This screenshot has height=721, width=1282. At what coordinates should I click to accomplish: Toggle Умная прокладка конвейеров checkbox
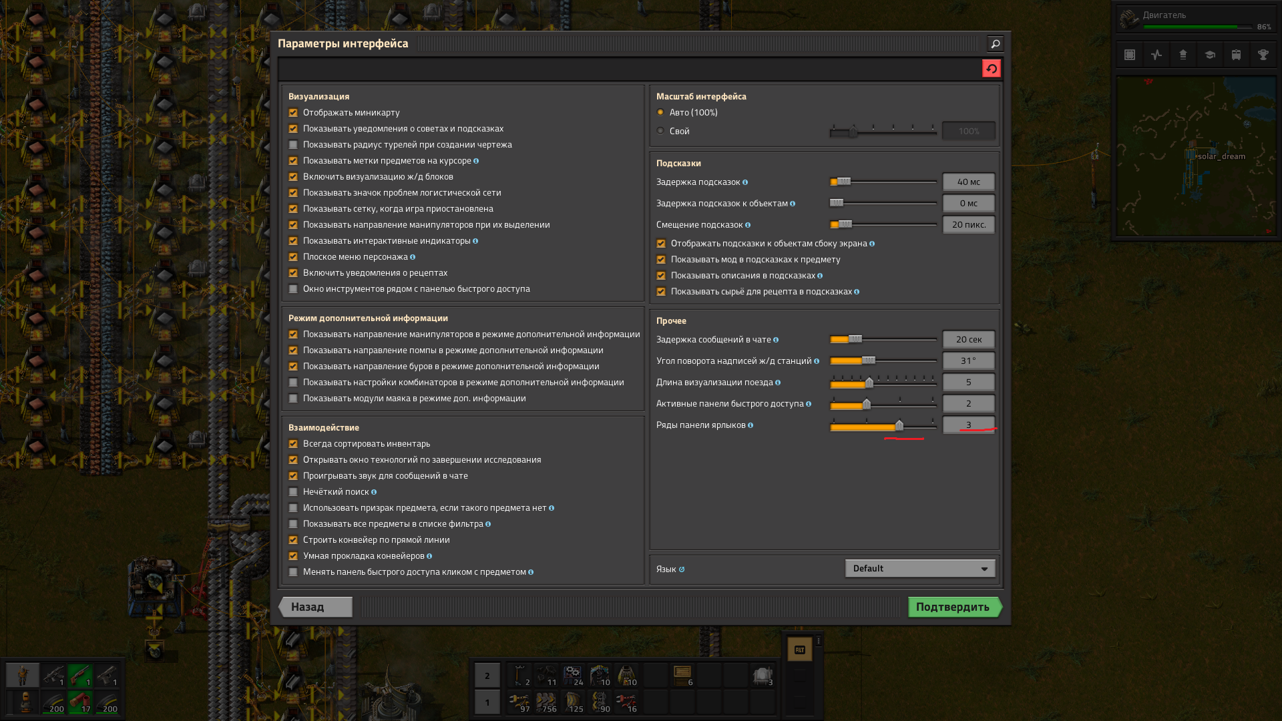pos(293,556)
